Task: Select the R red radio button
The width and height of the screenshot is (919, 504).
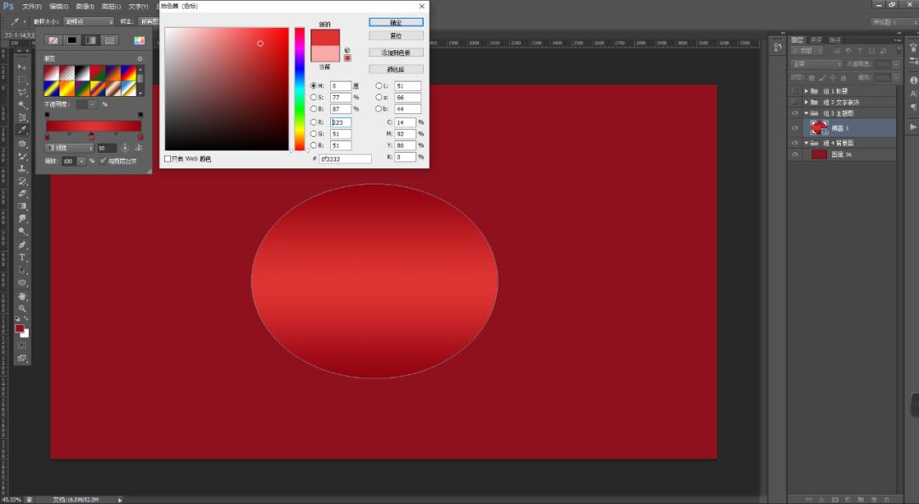Action: coord(313,122)
